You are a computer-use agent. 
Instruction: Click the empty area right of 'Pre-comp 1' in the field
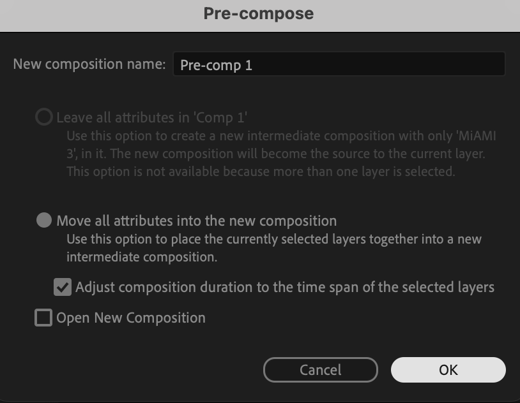(x=383, y=64)
